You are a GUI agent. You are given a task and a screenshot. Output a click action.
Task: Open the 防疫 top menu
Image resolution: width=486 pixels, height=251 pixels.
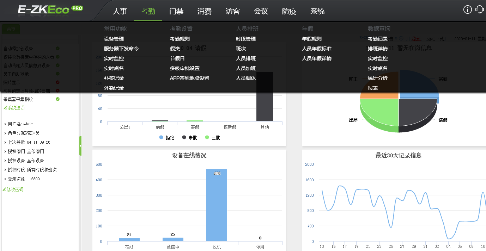[289, 11]
